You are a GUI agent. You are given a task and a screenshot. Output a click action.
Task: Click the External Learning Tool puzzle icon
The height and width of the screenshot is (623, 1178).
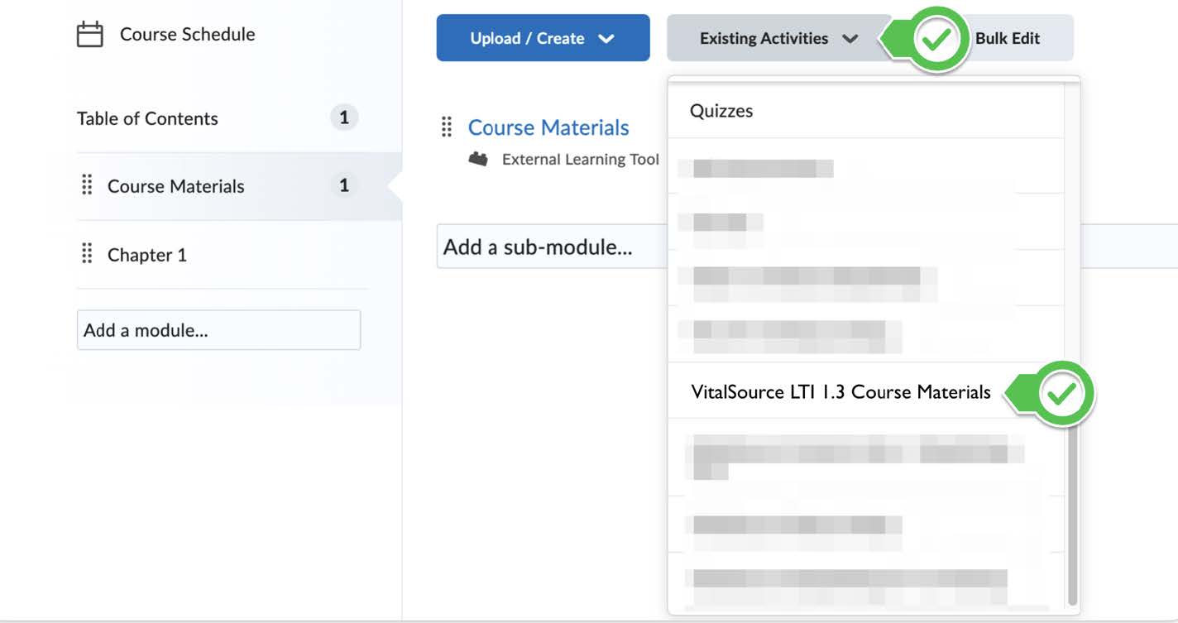pos(478,160)
